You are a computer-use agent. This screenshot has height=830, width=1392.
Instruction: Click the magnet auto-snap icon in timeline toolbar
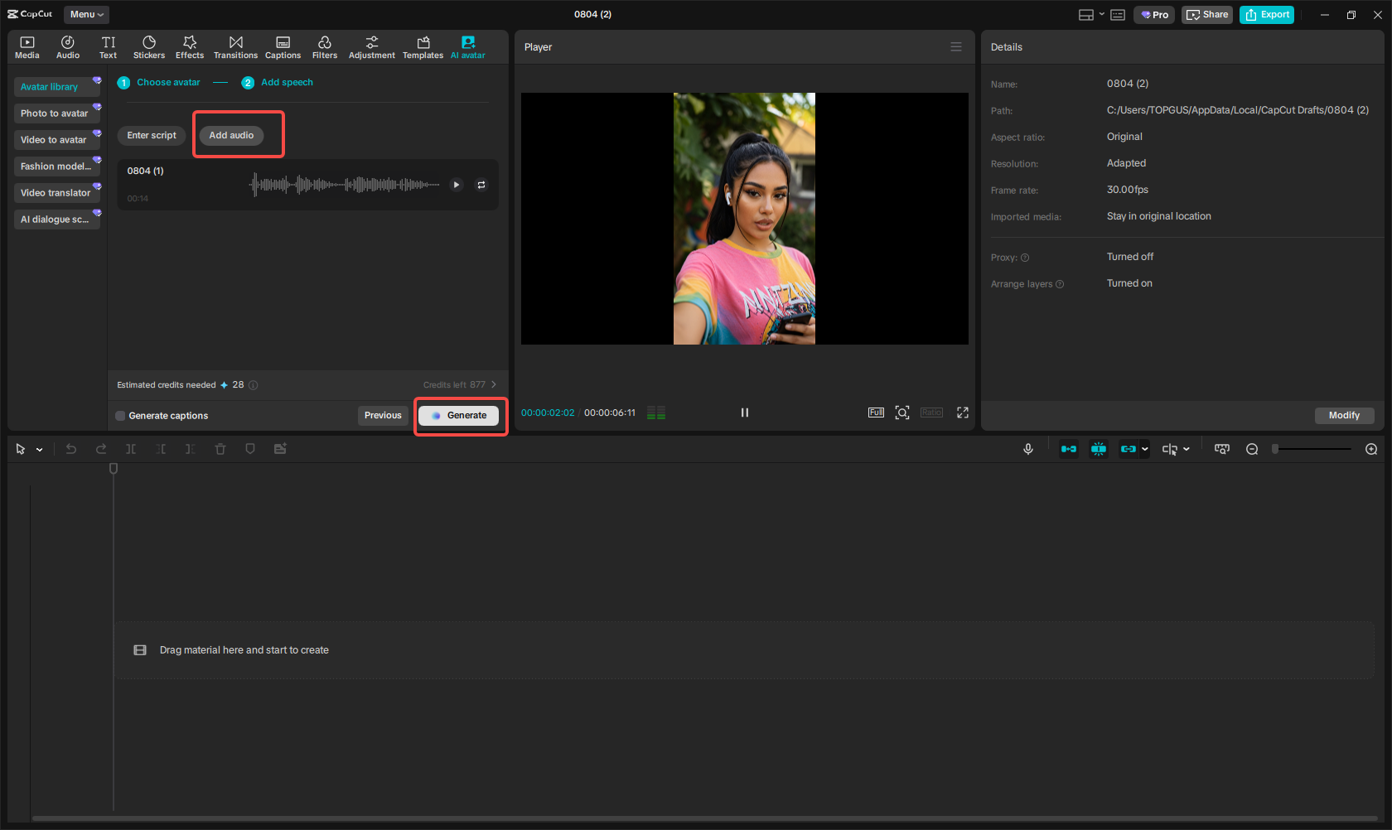(x=1099, y=448)
